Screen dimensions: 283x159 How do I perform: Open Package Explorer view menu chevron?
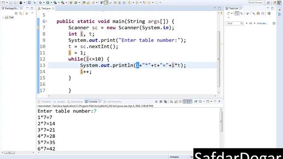(32, 13)
